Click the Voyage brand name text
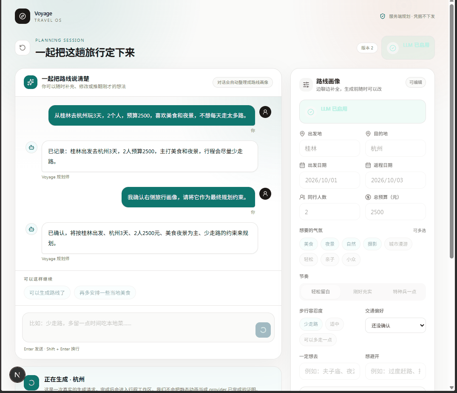This screenshot has height=393, width=457. pos(43,14)
